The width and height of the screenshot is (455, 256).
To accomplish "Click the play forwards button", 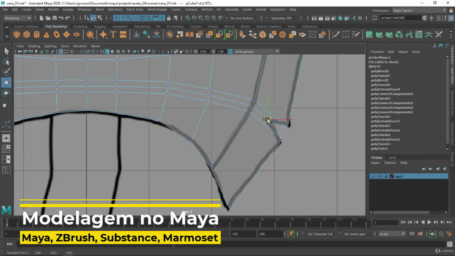I will 429,223.
